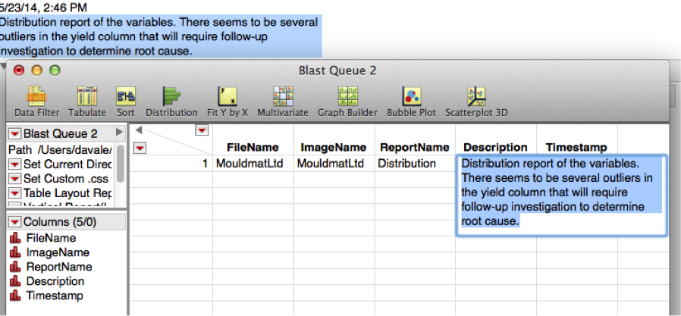Screen dimensions: 681x316
Task: Click the Description column header
Action: click(x=495, y=147)
